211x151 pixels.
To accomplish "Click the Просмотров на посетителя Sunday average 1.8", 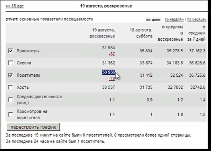I will click(x=180, y=115).
